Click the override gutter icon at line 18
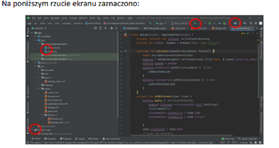Screen dimensions: 279x148 pos(125,51)
